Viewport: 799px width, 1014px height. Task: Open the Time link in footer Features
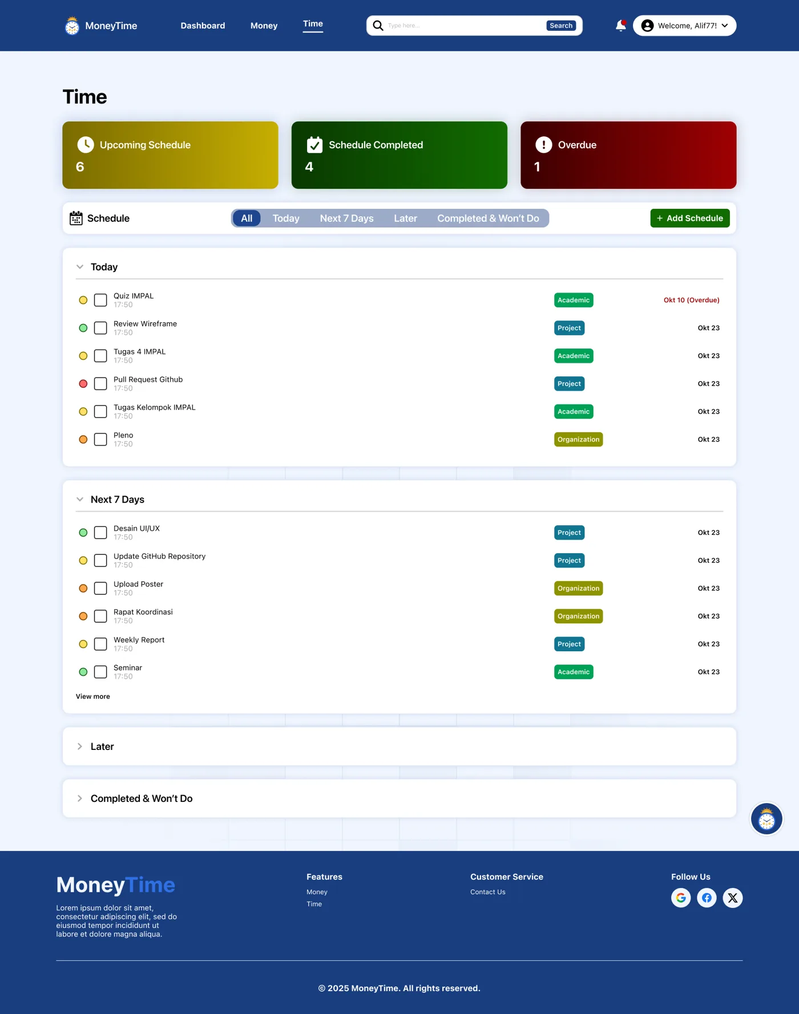[314, 904]
